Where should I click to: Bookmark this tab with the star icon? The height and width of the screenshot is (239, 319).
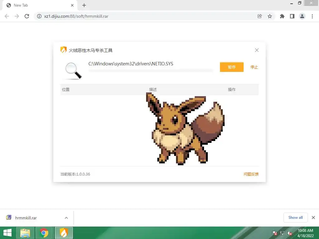(x=270, y=16)
